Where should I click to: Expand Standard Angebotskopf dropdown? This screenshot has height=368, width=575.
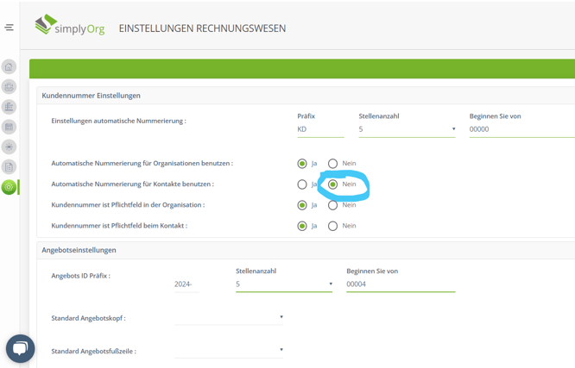[x=229, y=317]
